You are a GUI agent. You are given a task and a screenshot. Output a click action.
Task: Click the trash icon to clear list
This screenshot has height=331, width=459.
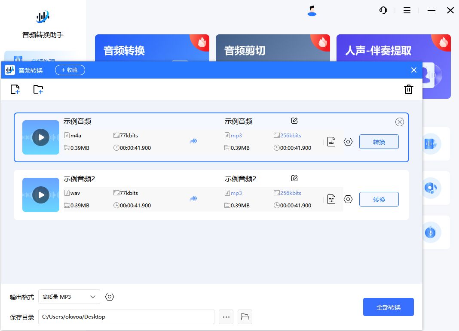click(x=409, y=89)
